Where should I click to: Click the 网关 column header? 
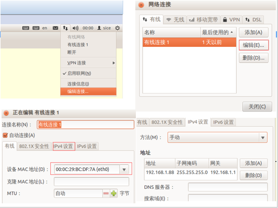pyautogui.click(x=223, y=163)
